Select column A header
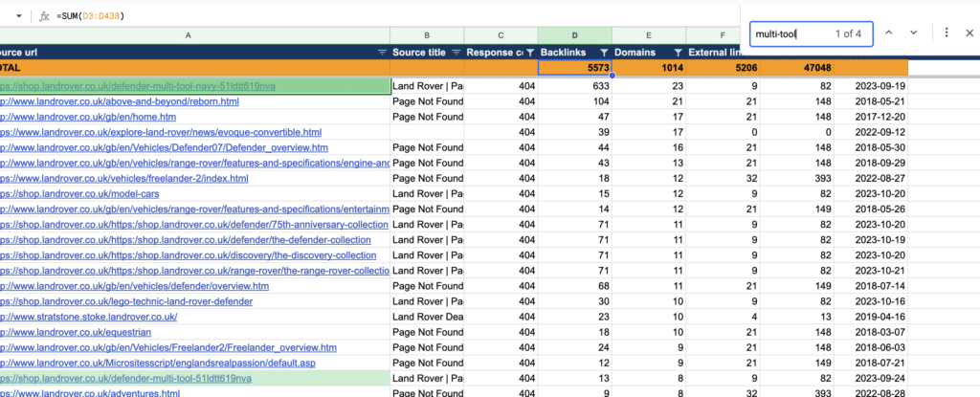 [x=189, y=36]
